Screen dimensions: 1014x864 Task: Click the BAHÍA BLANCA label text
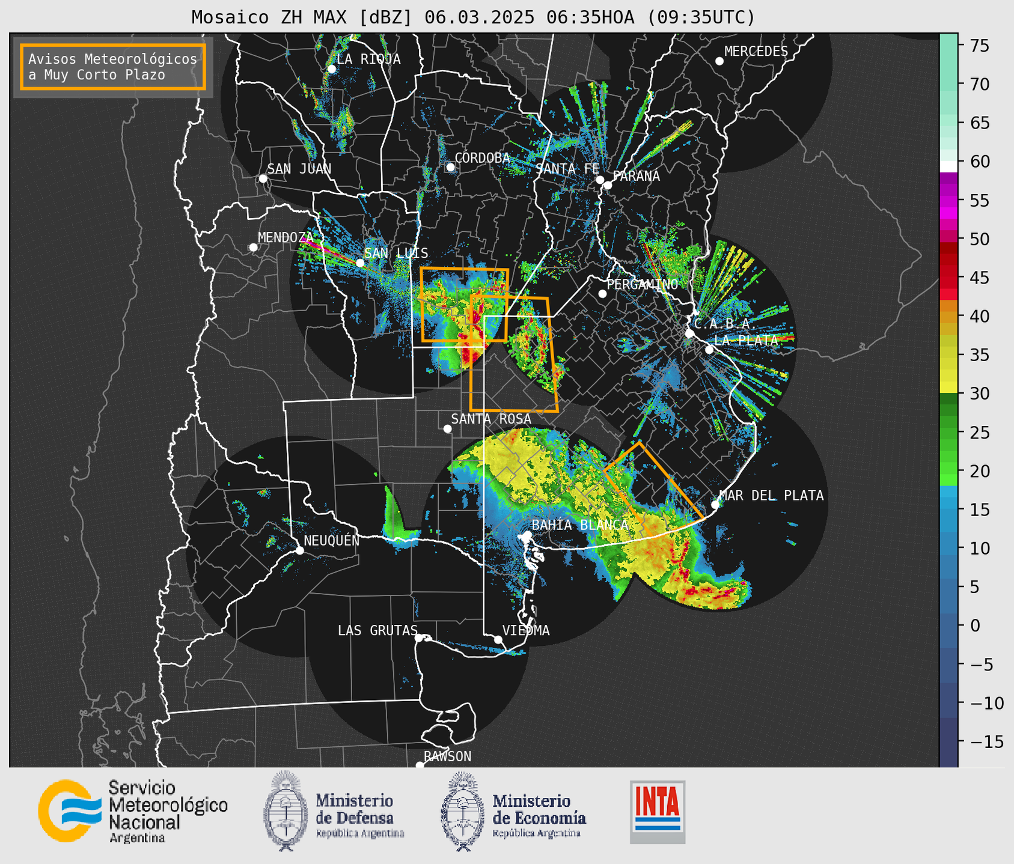580,525
